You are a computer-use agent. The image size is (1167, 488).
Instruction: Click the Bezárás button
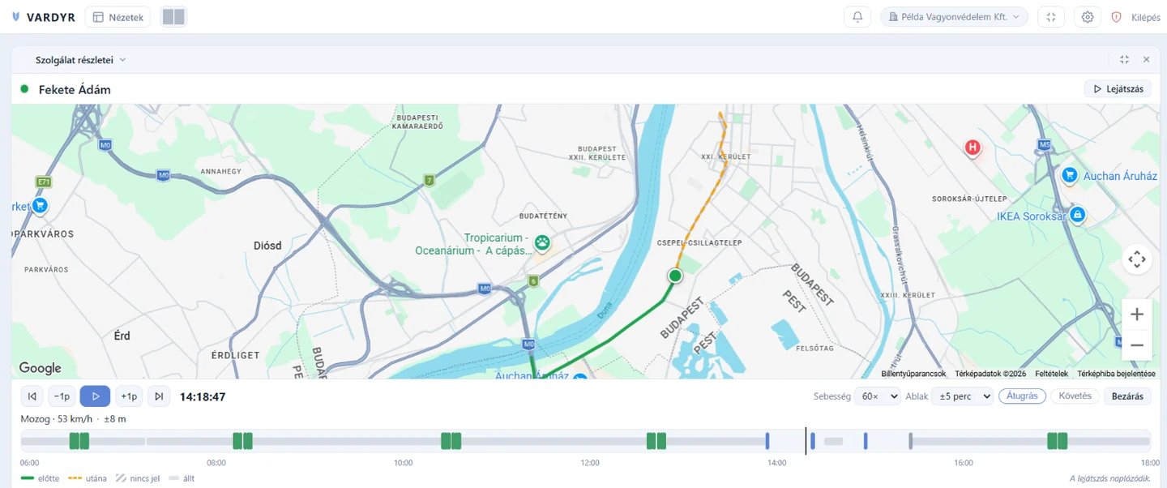point(1127,396)
